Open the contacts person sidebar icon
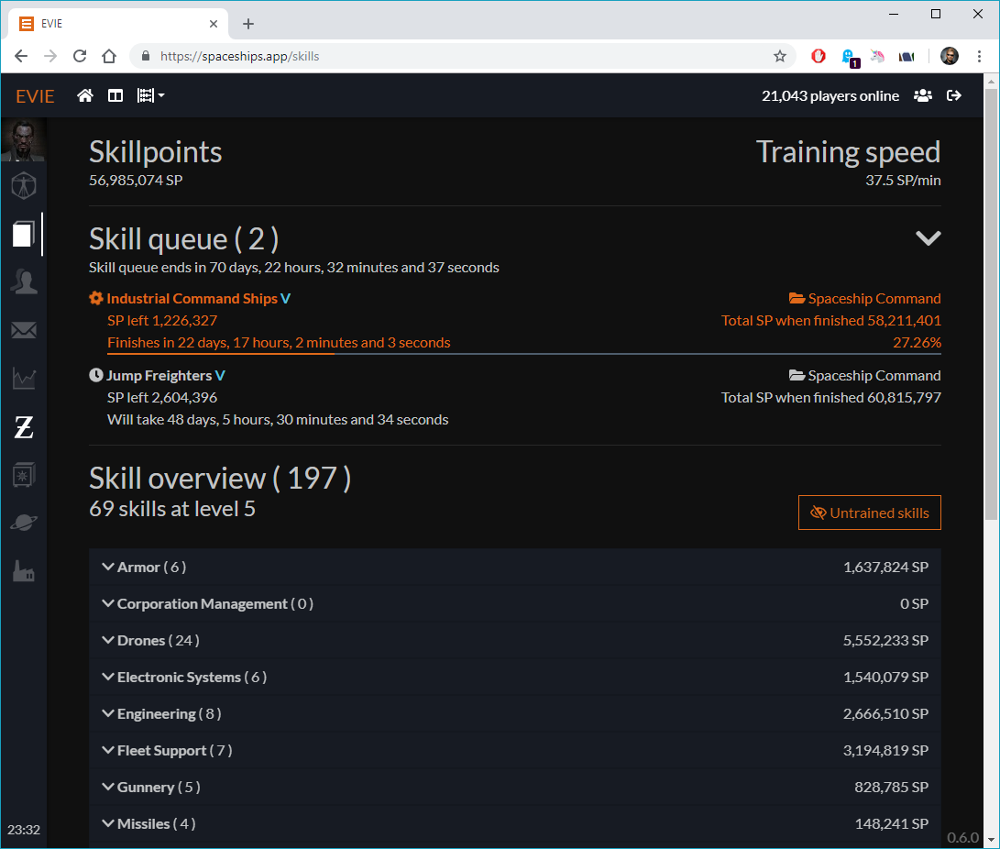This screenshot has height=849, width=1000. 24,282
